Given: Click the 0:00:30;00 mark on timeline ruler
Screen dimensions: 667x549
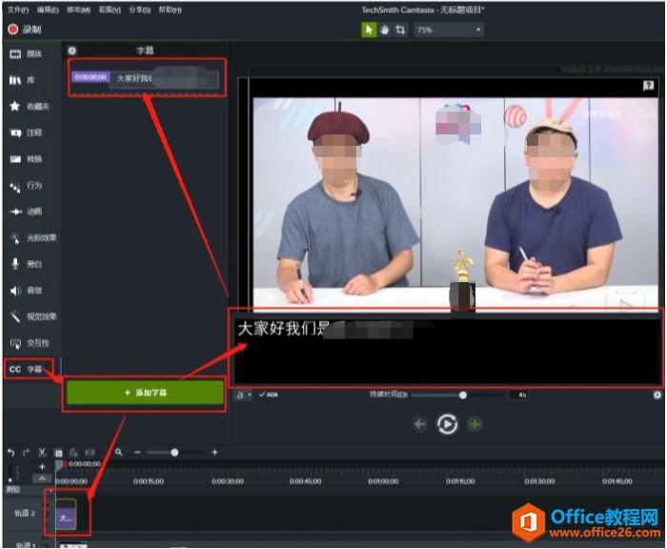Looking at the screenshot, I should click(x=228, y=481).
